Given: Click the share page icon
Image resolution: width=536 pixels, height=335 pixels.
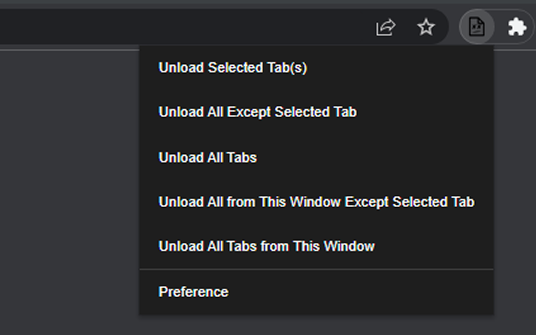Looking at the screenshot, I should point(385,28).
